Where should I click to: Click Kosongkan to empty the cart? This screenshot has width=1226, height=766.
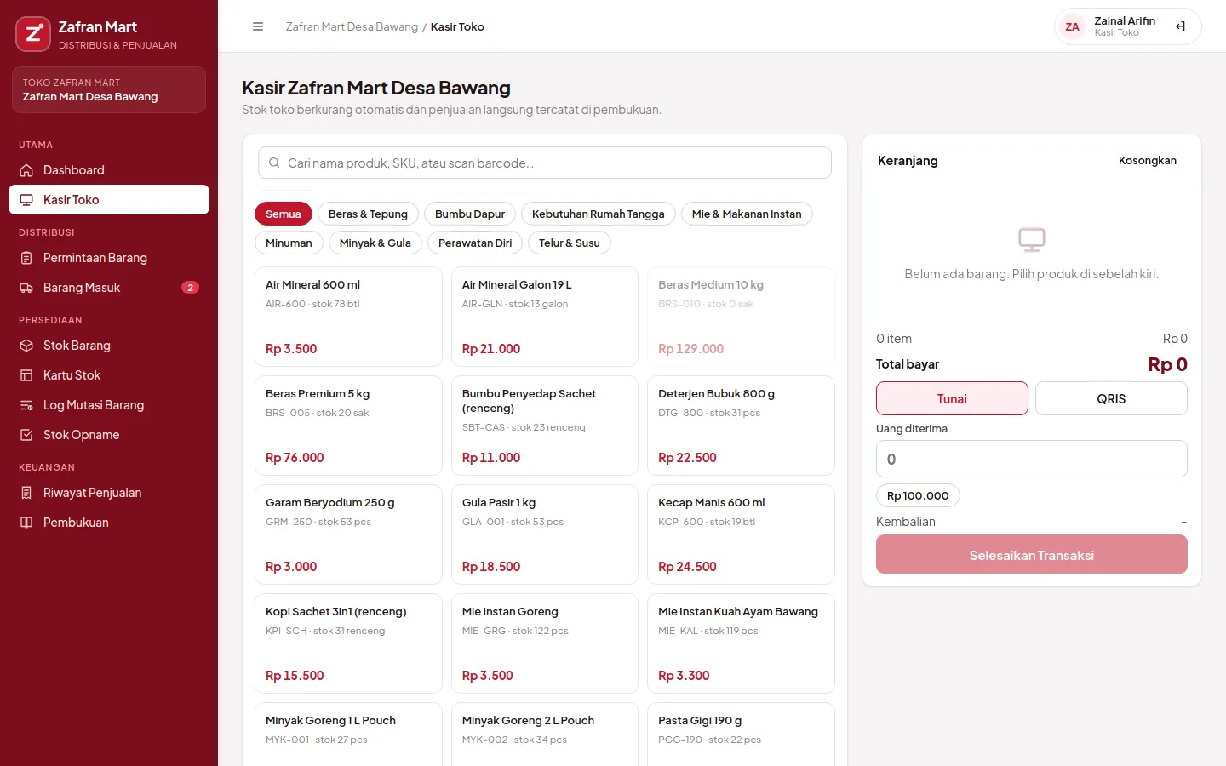(1148, 160)
